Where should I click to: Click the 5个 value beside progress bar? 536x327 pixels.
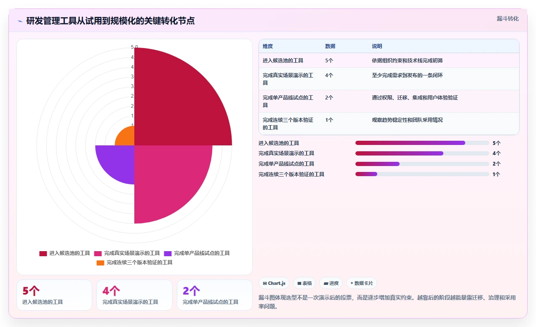coord(496,143)
